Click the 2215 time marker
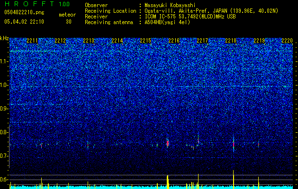 145,41
